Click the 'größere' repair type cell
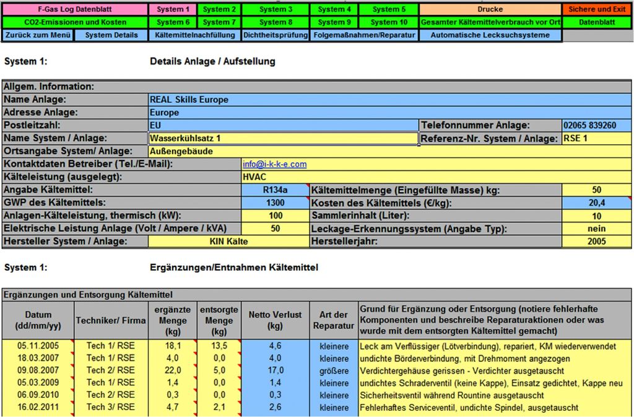The height and width of the screenshot is (417, 634). click(x=335, y=371)
